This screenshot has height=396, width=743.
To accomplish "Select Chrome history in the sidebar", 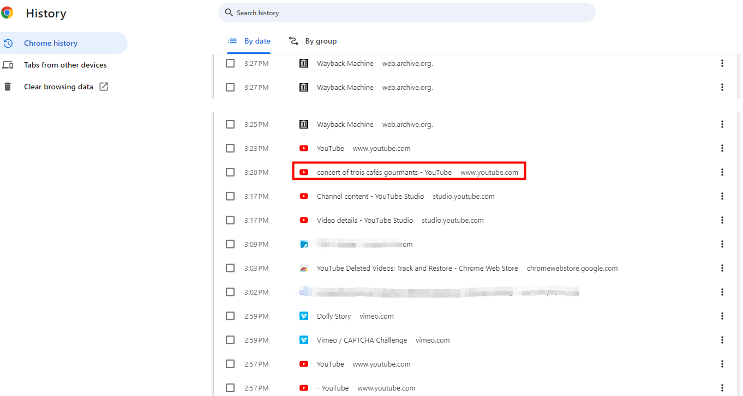I will coord(51,43).
